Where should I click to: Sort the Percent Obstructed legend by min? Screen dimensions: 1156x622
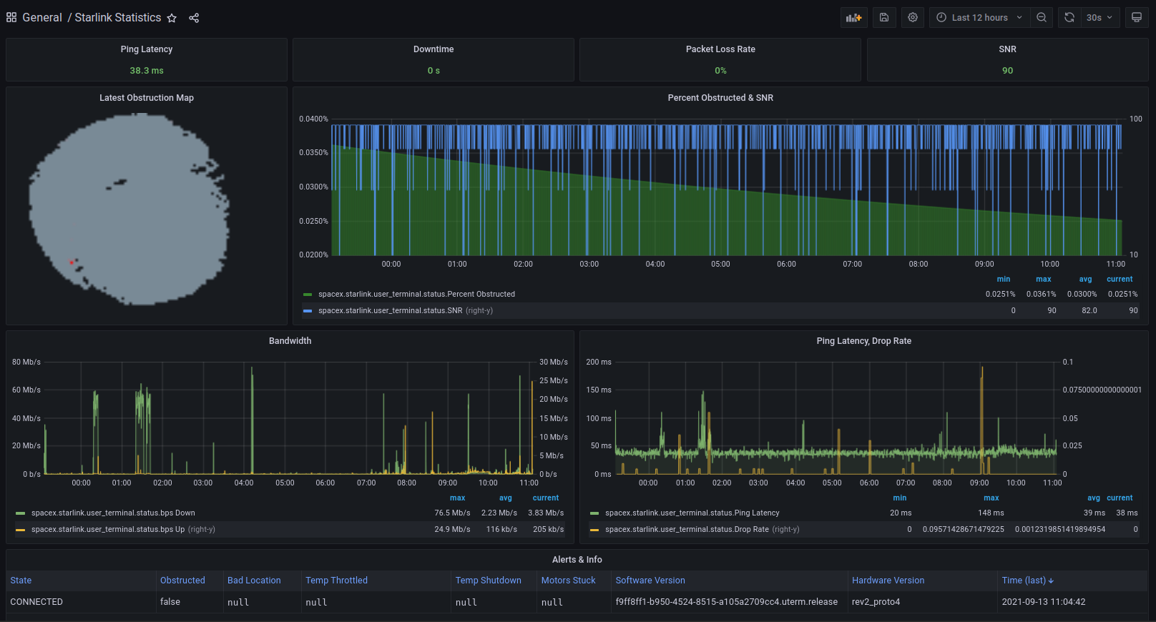[1003, 280]
